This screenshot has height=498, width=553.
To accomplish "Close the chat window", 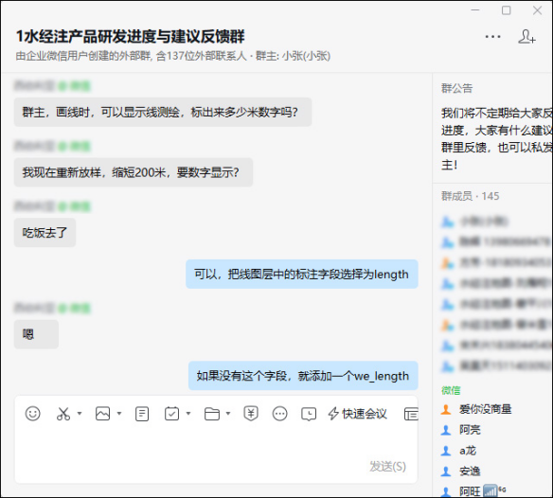I will pos(537,10).
